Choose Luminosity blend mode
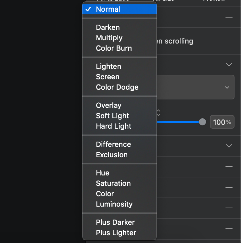Image resolution: width=241 pixels, height=243 pixels. [114, 204]
